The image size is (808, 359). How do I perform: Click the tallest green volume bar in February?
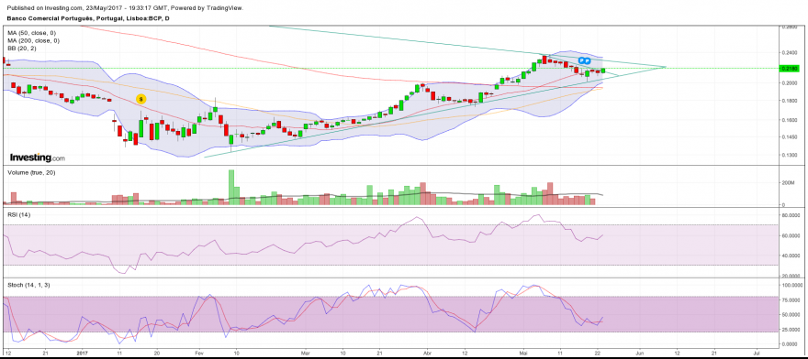[231, 188]
